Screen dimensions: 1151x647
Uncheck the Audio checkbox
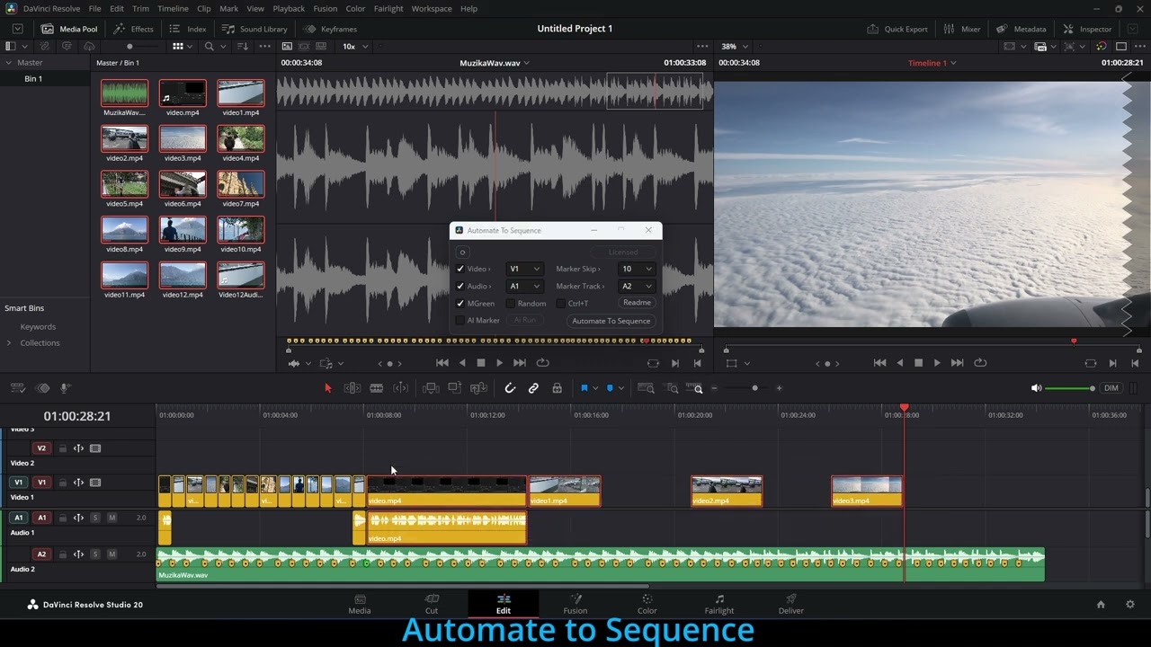pyautogui.click(x=460, y=286)
